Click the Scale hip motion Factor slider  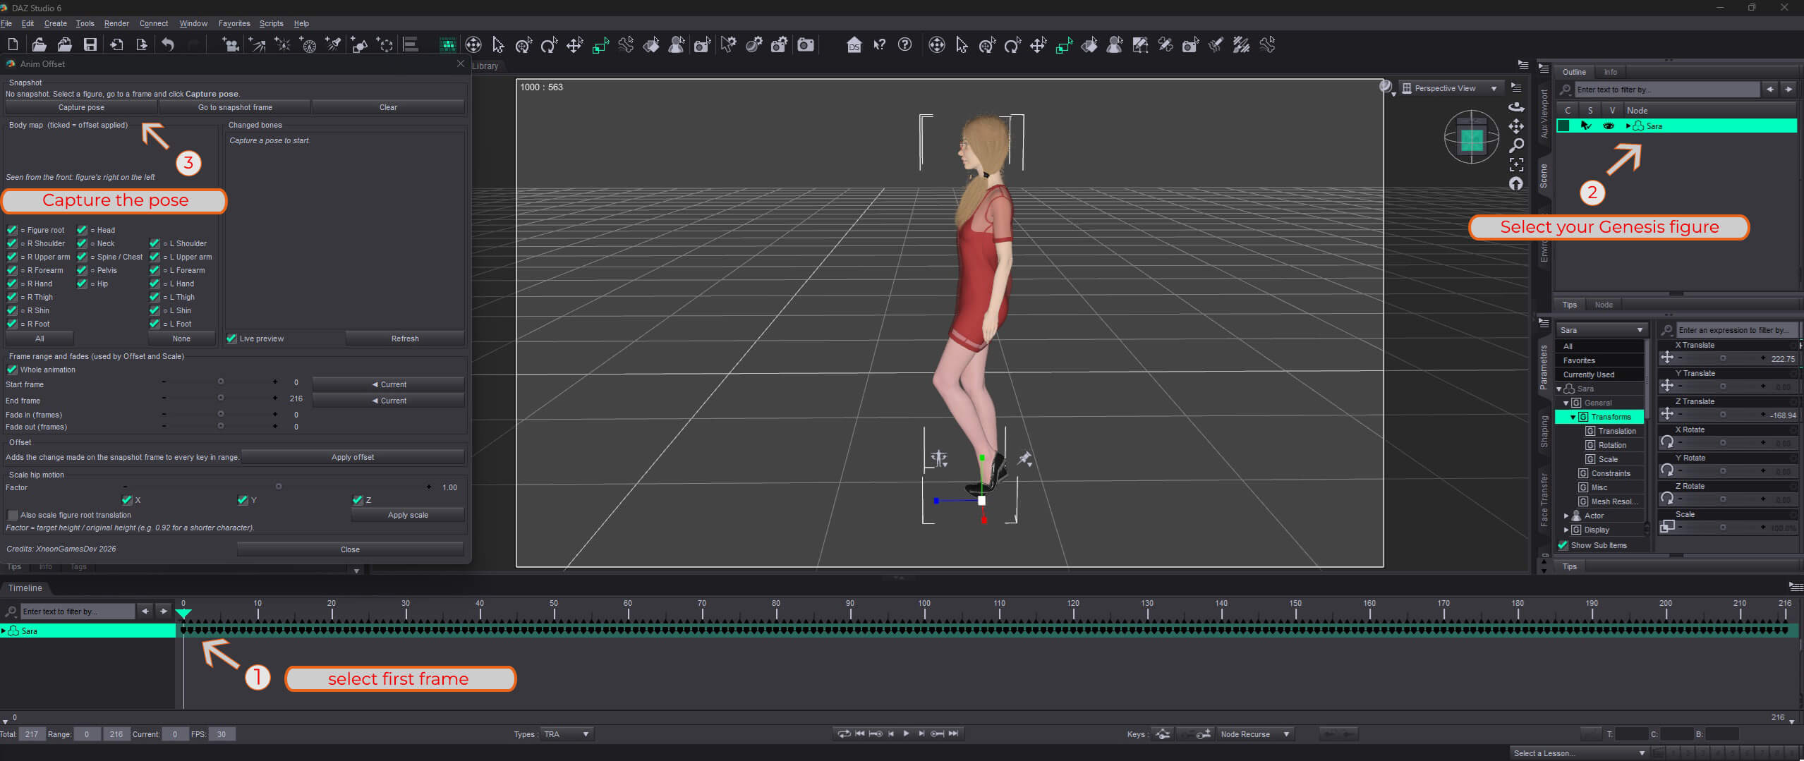(x=279, y=487)
